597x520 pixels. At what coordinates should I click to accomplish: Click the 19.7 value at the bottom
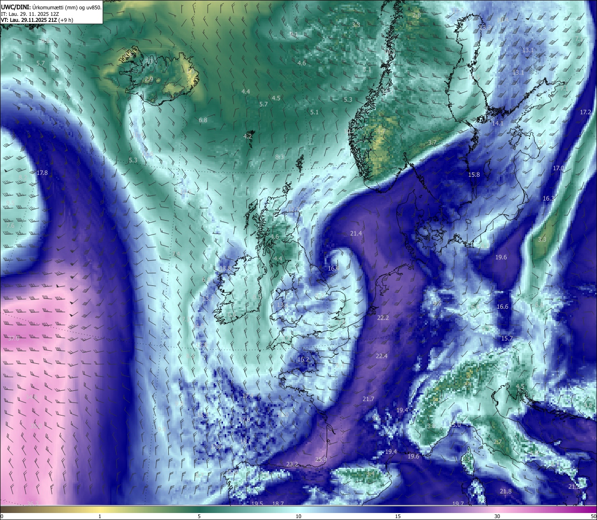pos(458,503)
